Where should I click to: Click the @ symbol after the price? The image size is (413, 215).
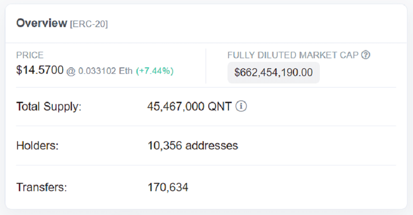click(x=71, y=71)
